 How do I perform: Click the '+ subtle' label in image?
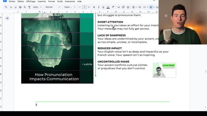(x=87, y=64)
